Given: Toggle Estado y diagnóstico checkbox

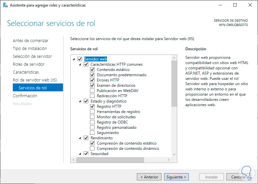Looking at the screenshot, I should pyautogui.click(x=86, y=101).
